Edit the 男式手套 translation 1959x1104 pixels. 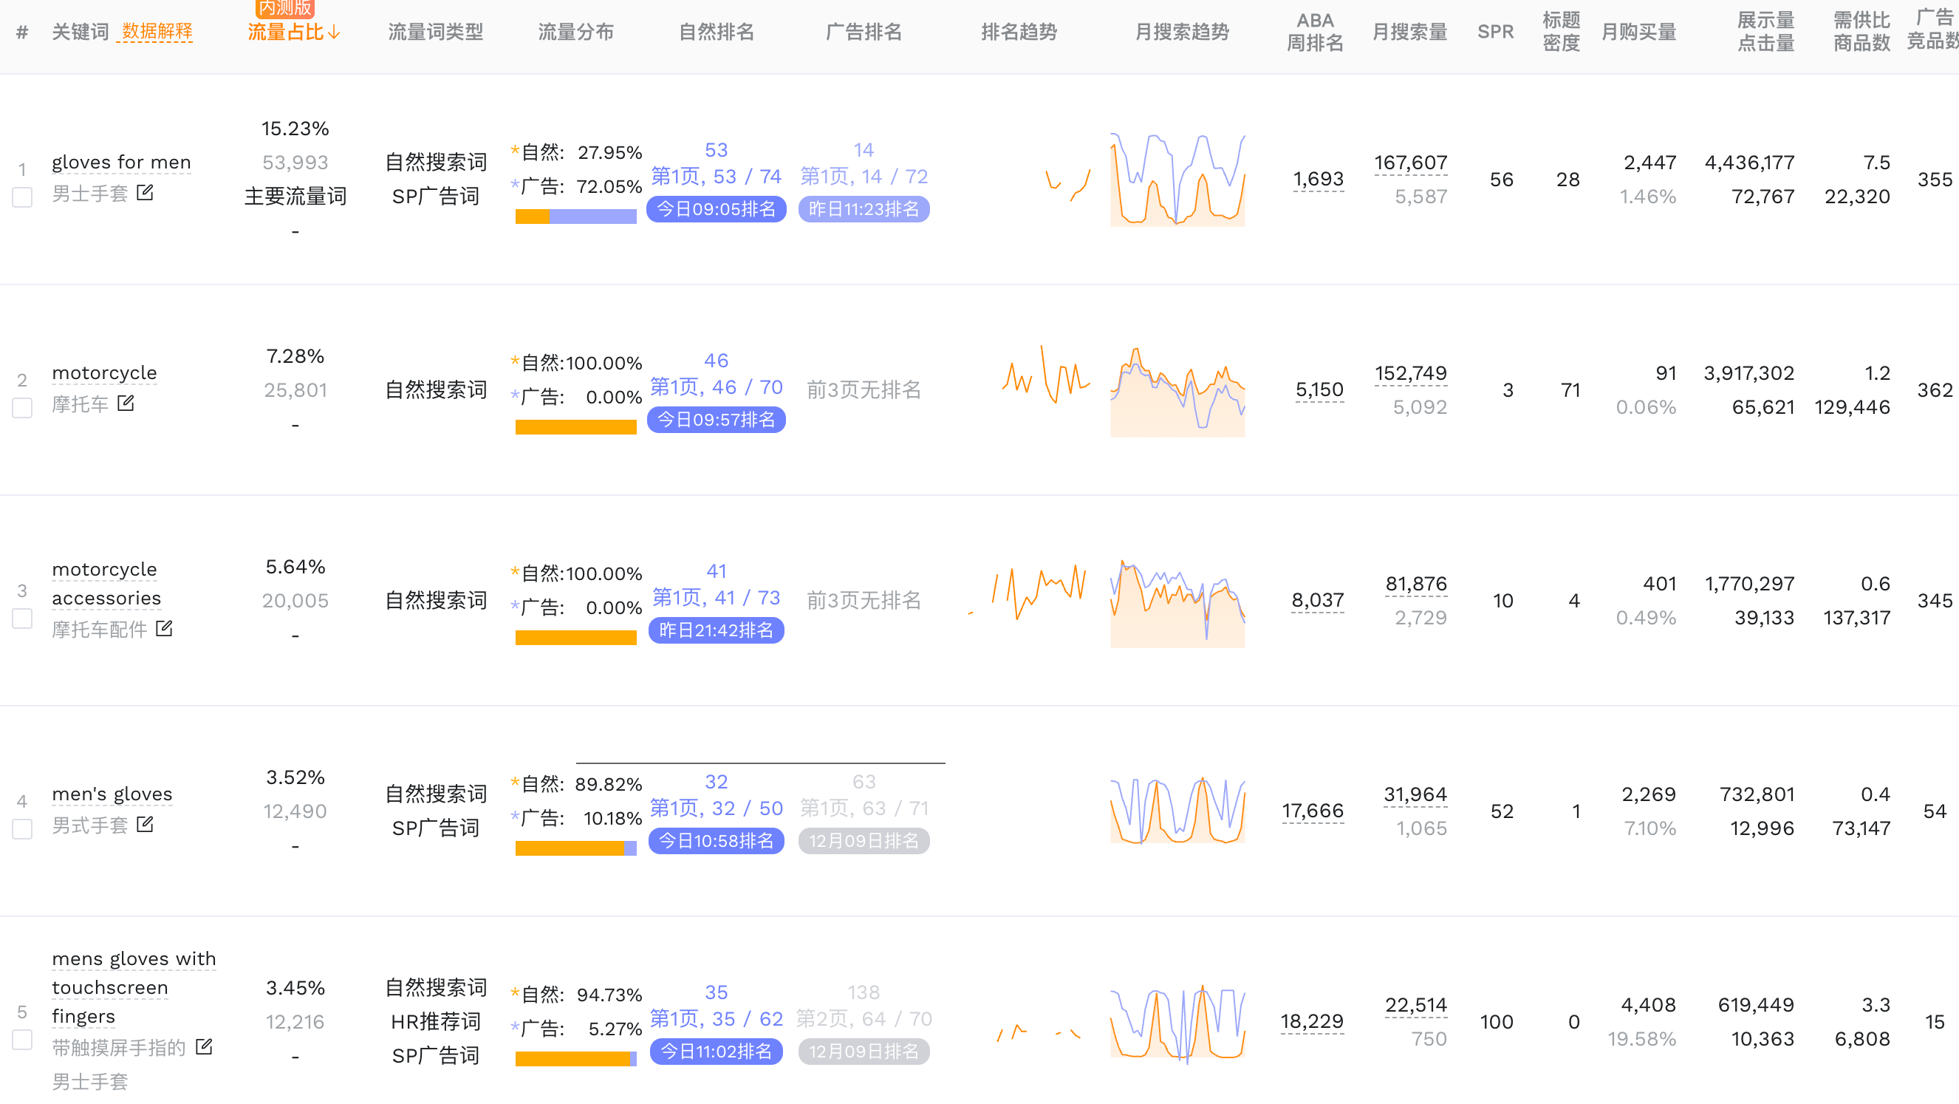[x=145, y=824]
